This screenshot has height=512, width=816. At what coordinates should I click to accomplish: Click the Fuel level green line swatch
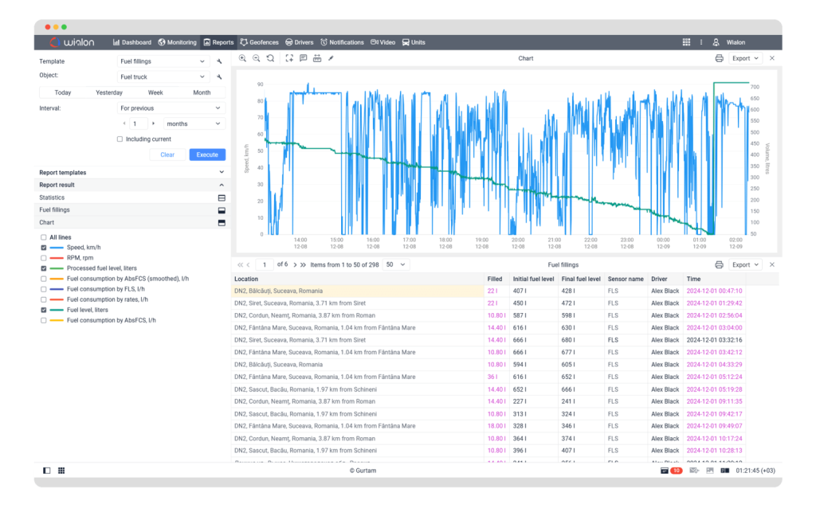[57, 310]
